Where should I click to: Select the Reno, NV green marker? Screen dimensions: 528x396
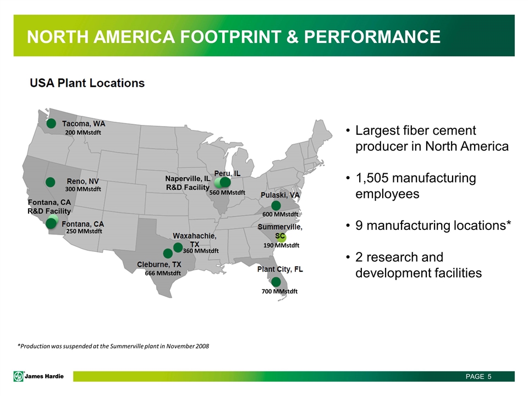51,182
